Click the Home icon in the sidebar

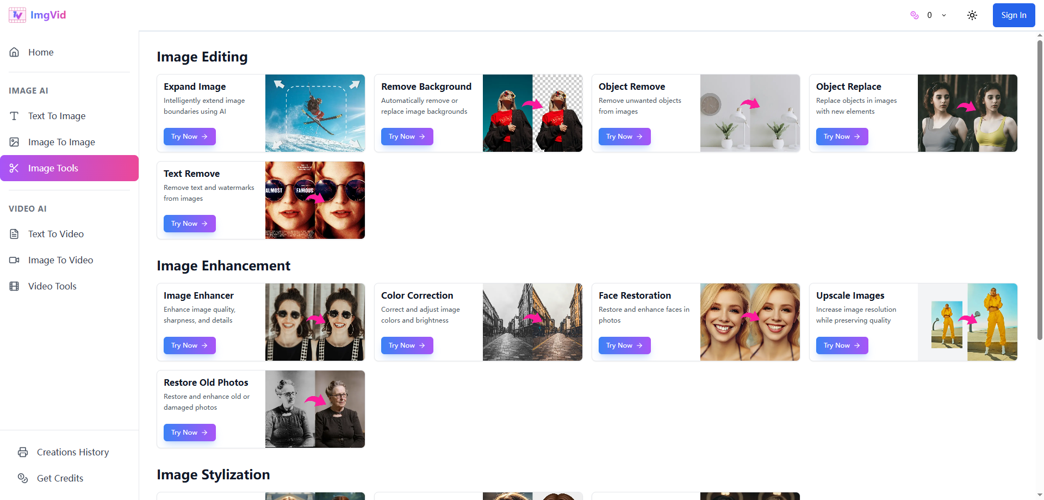pos(14,52)
